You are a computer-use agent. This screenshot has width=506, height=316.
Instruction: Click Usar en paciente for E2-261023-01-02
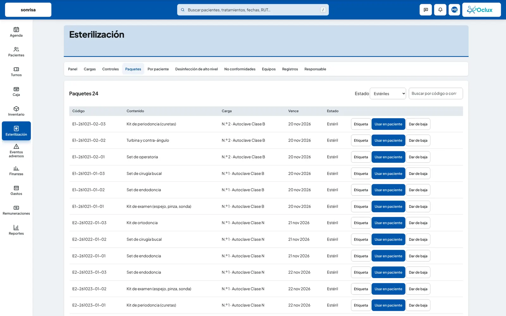(388, 289)
